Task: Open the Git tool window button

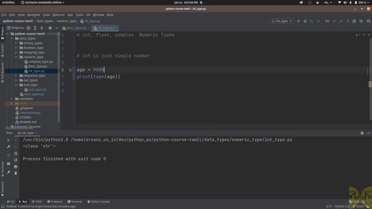Action: (x=10, y=201)
